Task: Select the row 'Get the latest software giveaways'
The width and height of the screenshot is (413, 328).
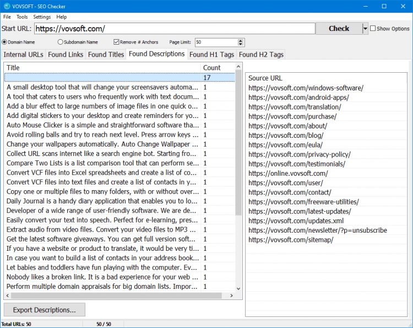Action: click(119, 239)
